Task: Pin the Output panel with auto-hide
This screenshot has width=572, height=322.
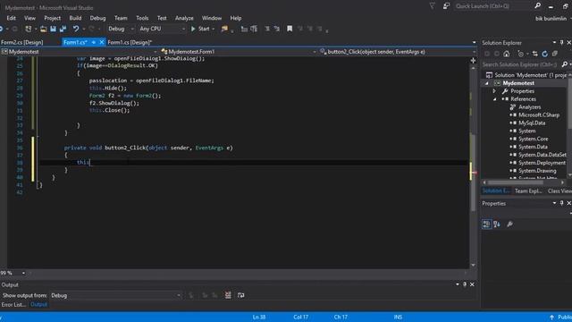Action: pos(465,284)
